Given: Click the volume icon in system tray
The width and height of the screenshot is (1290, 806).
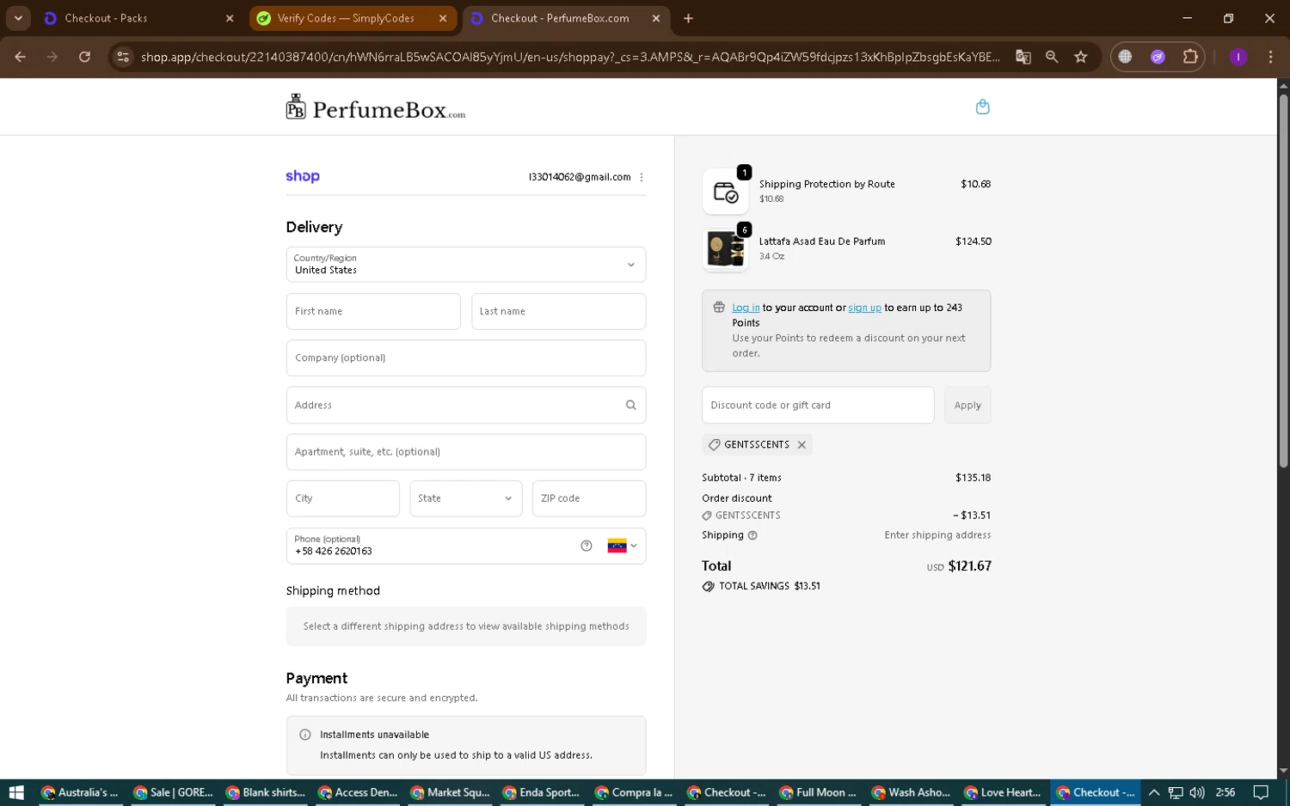Looking at the screenshot, I should 1197,792.
